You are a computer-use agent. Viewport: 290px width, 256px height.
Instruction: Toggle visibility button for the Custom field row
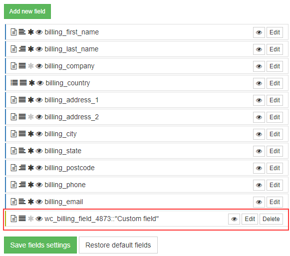[234, 219]
